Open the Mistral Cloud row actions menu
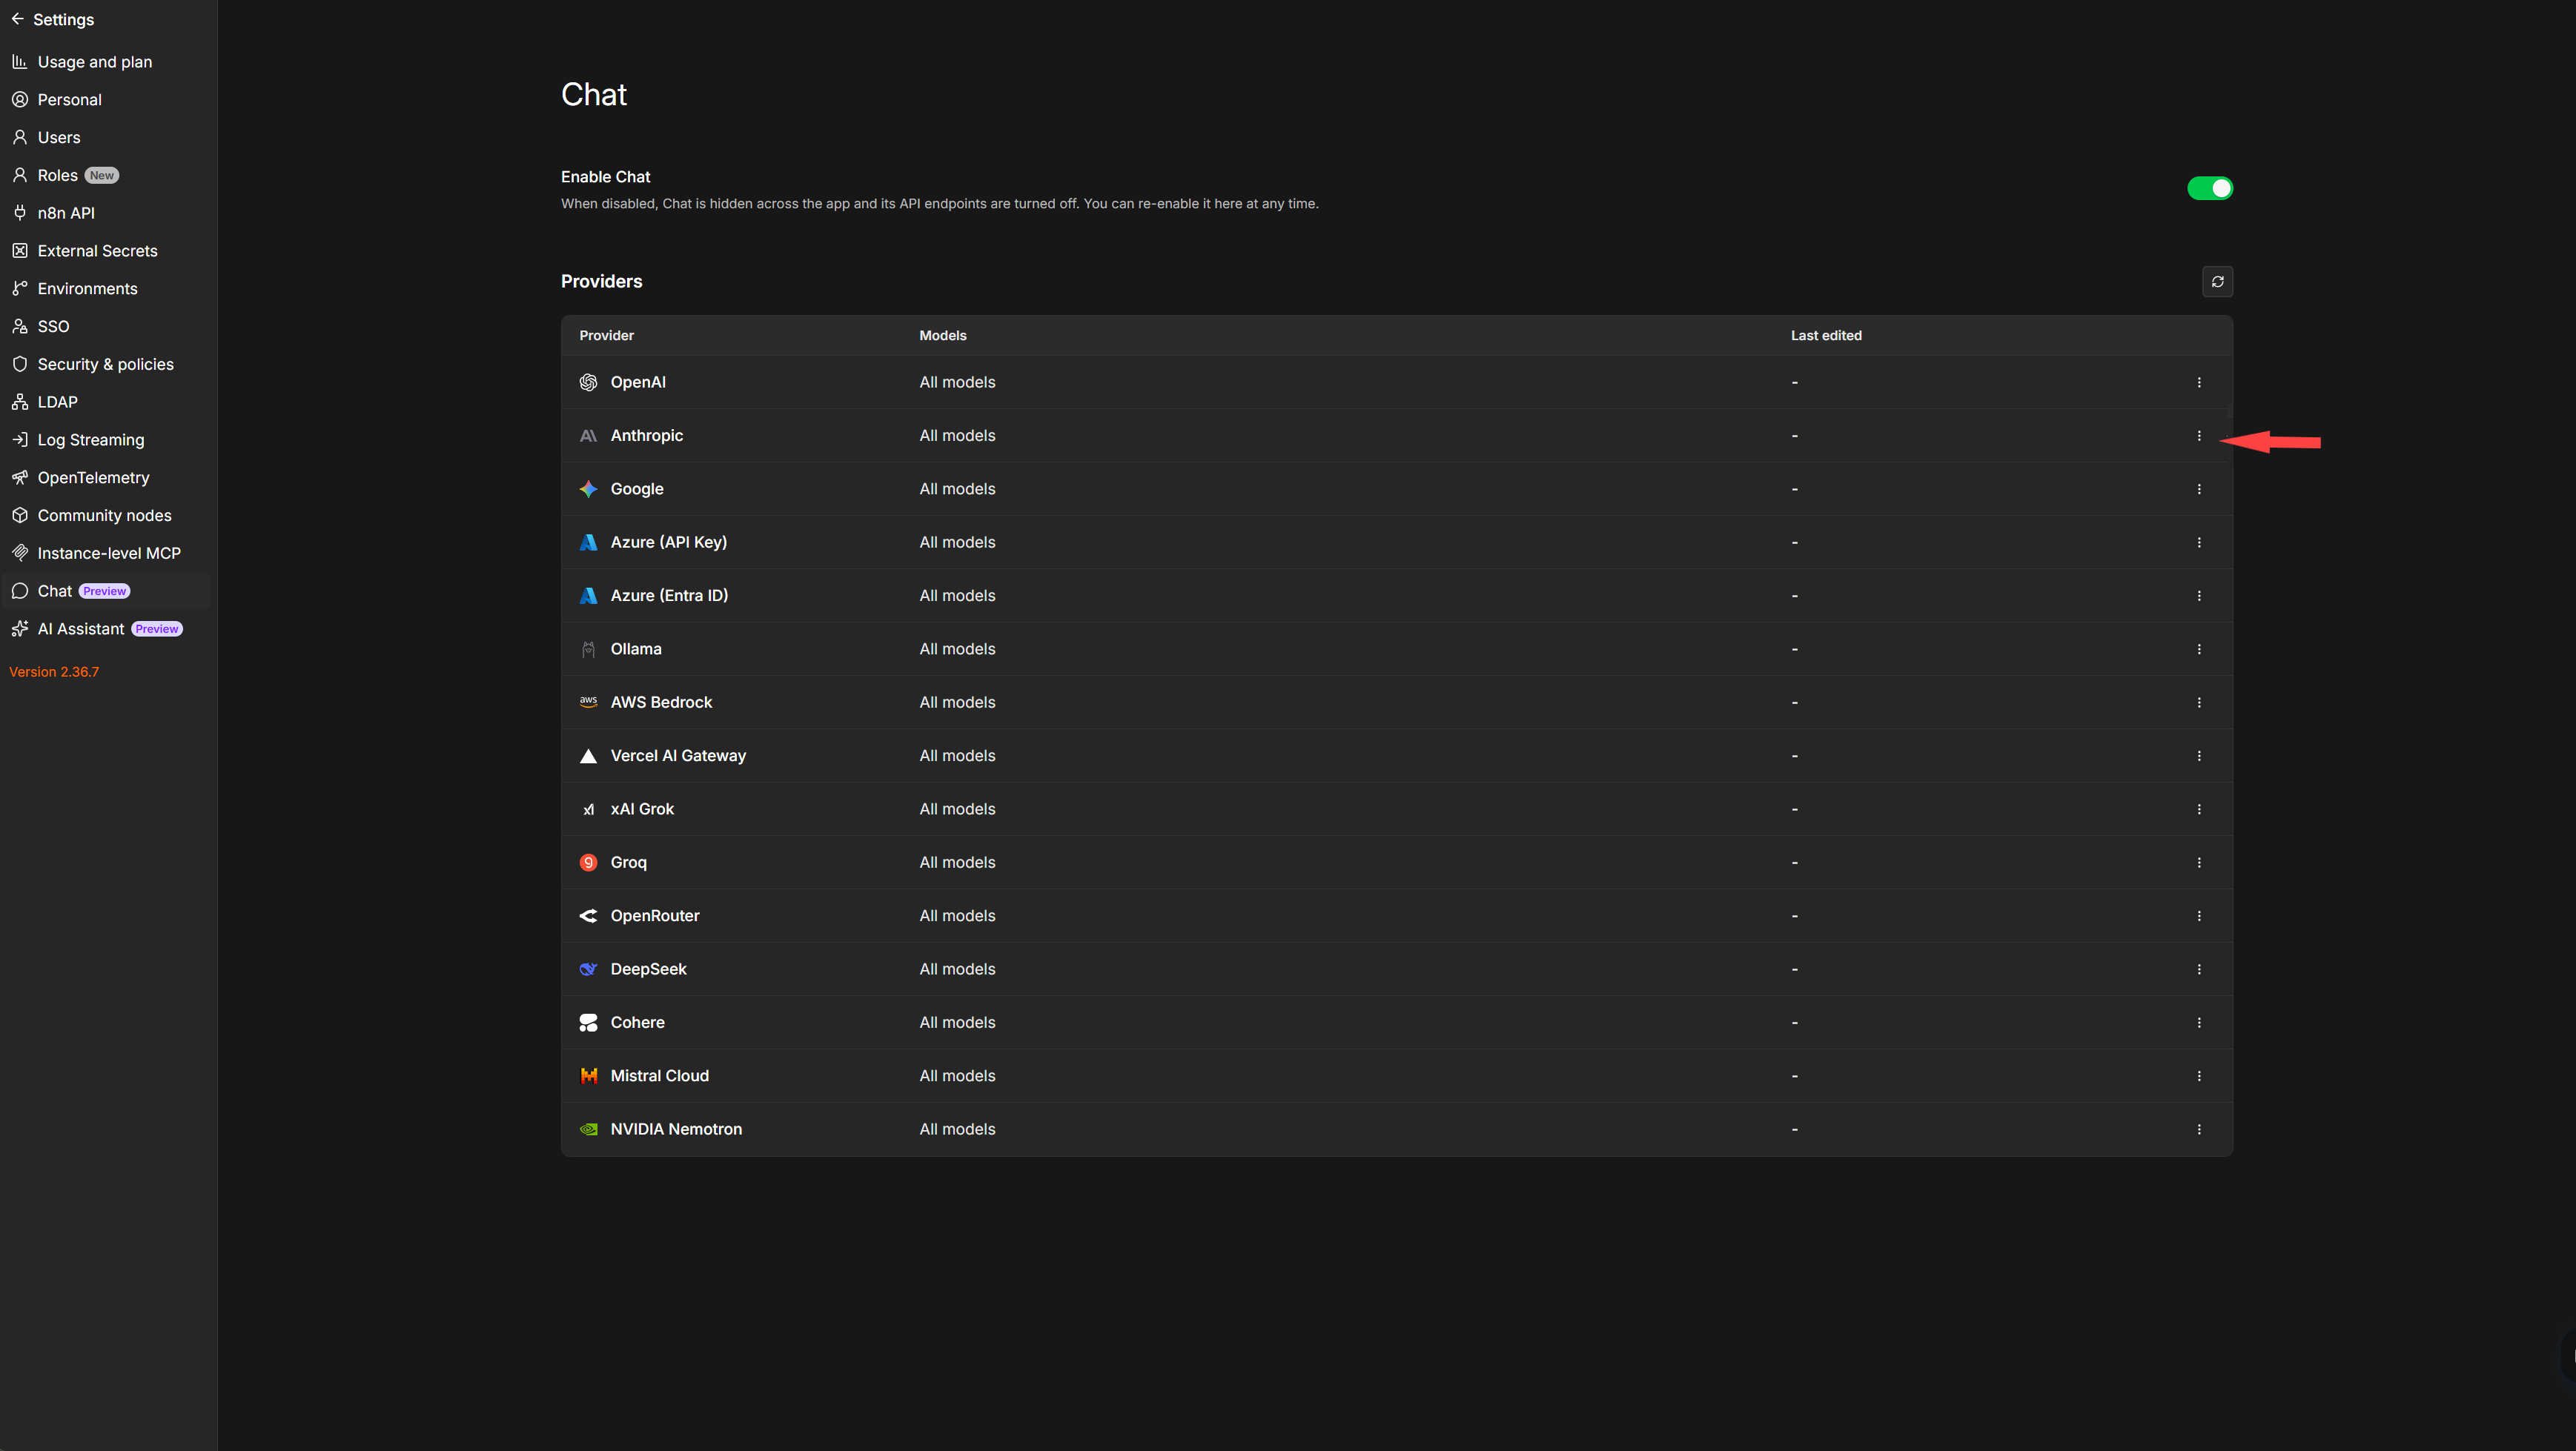2576x1451 pixels. coord(2198,1076)
